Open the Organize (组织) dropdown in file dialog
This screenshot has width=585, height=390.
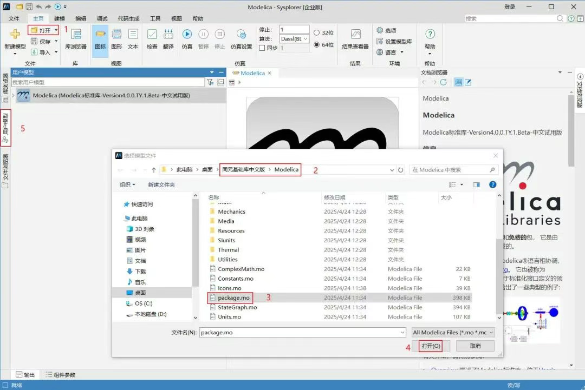[127, 184]
